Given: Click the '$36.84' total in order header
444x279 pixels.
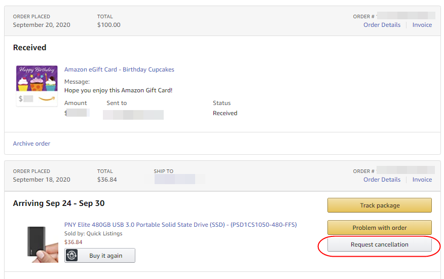Looking at the screenshot, I should 107,180.
